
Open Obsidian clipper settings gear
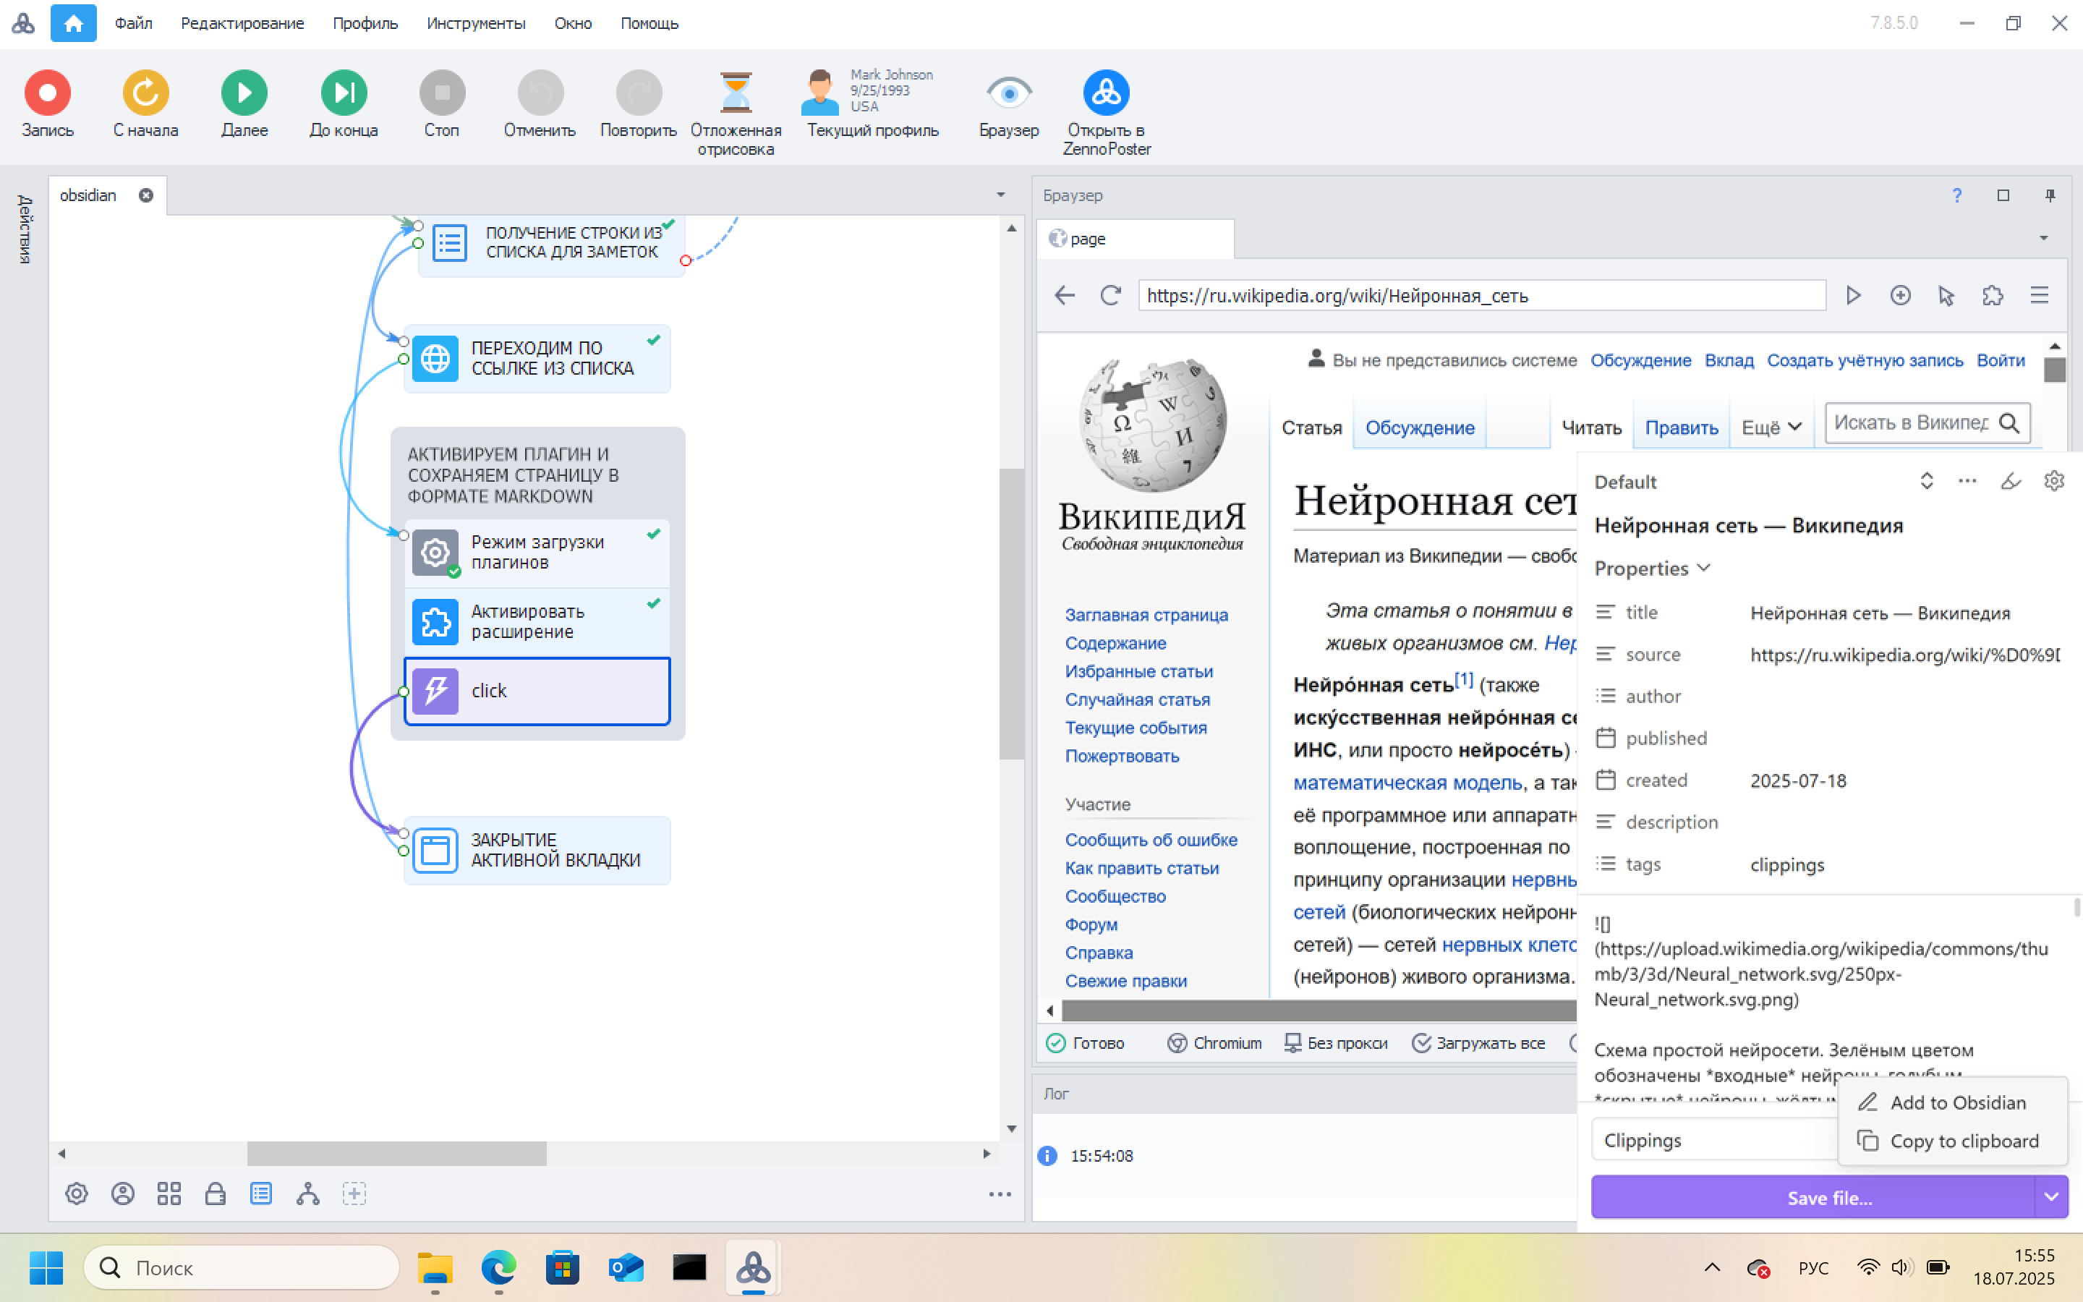(2054, 480)
